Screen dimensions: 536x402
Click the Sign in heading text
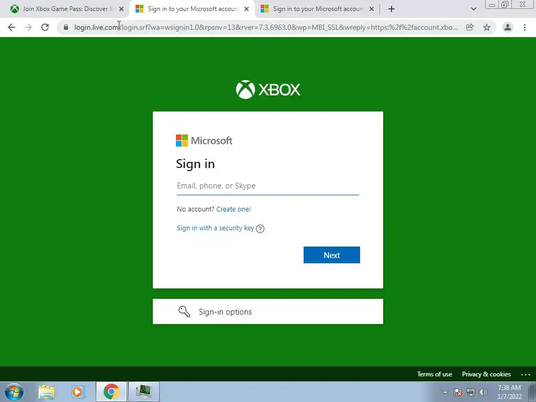(196, 164)
